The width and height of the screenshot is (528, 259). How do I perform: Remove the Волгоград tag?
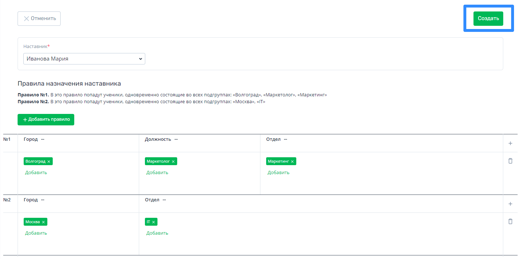point(49,162)
